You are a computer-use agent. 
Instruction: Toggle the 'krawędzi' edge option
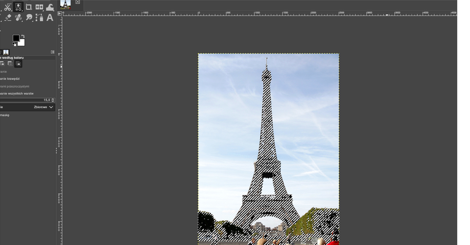pos(11,79)
